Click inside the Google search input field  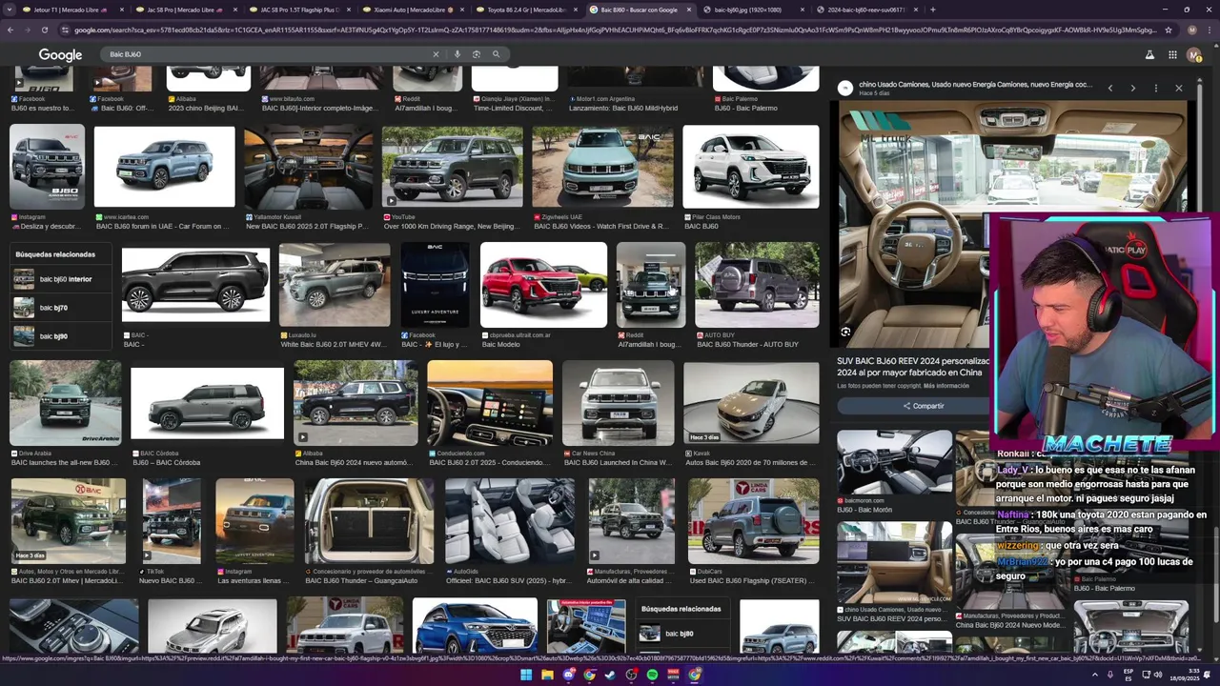coord(267,54)
